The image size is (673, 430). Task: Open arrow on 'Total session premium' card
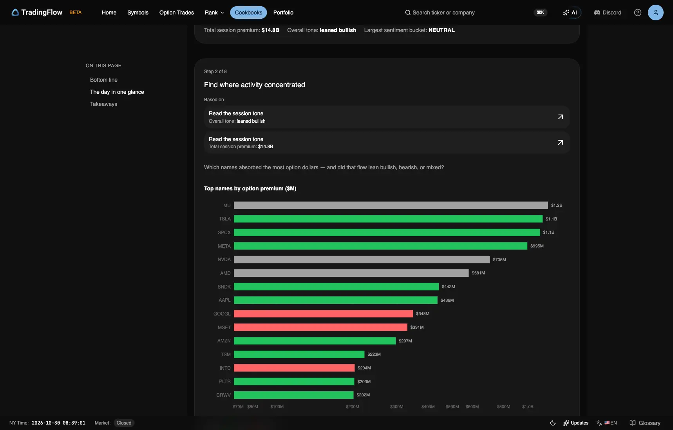click(x=561, y=143)
